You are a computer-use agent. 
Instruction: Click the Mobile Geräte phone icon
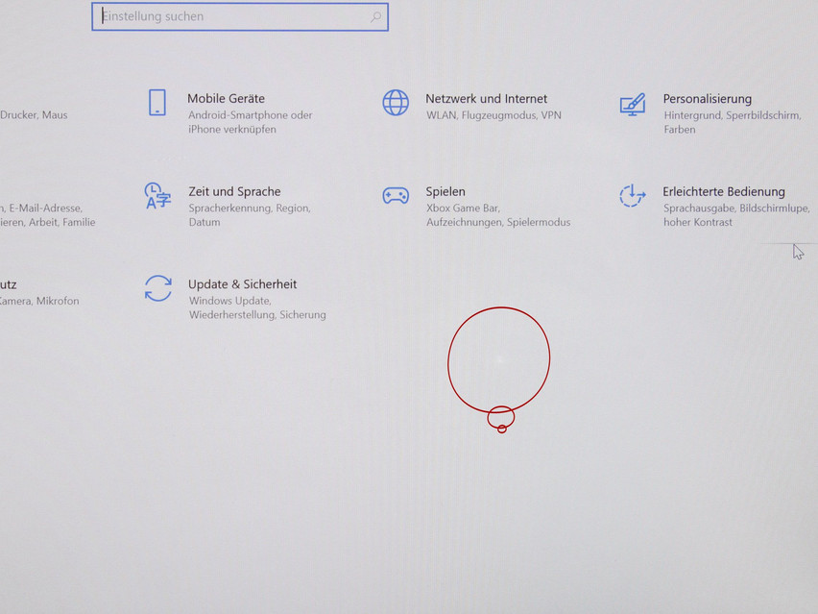coord(157,103)
